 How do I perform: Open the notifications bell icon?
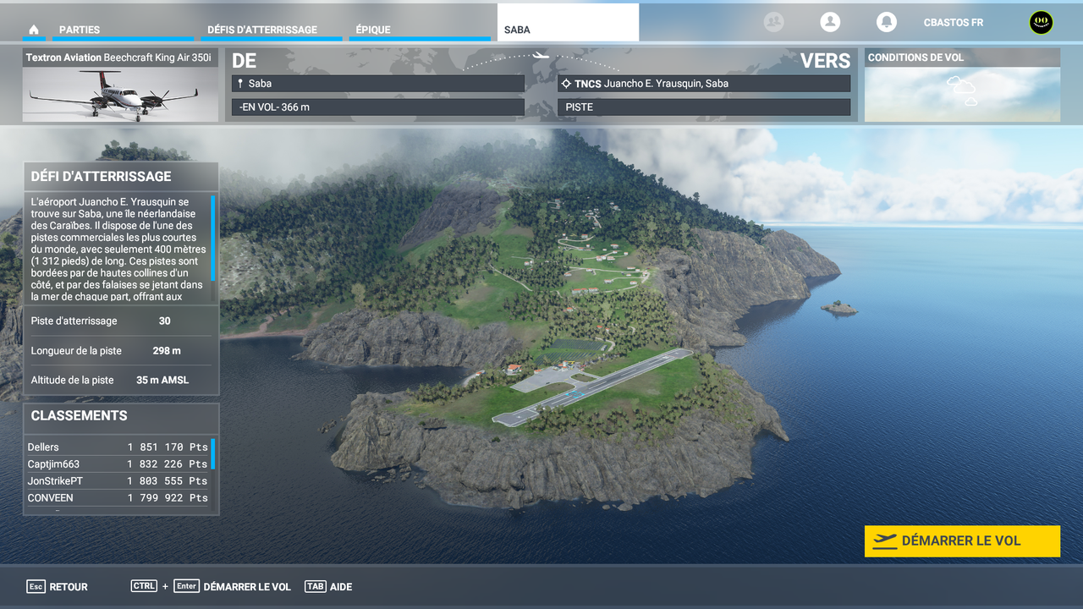pyautogui.click(x=886, y=22)
